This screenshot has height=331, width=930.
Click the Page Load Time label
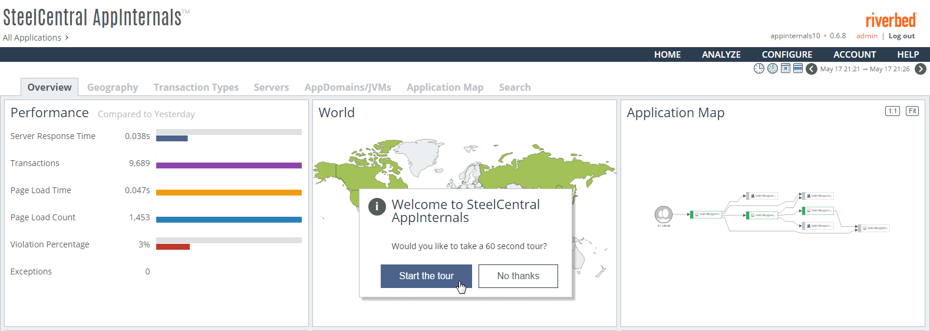coord(41,190)
